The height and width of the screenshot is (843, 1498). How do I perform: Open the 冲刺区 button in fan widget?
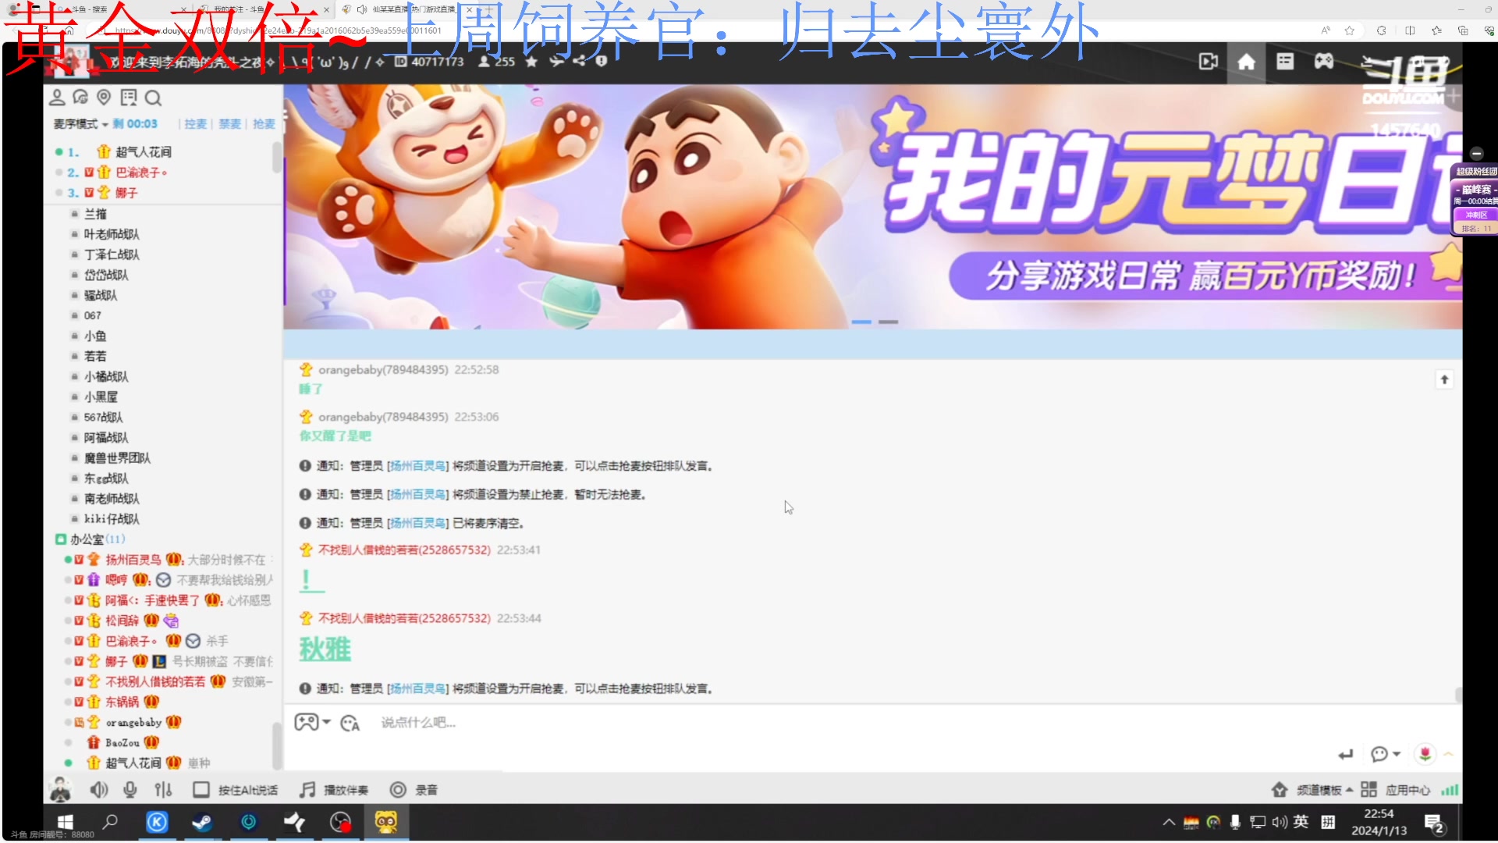(x=1476, y=215)
